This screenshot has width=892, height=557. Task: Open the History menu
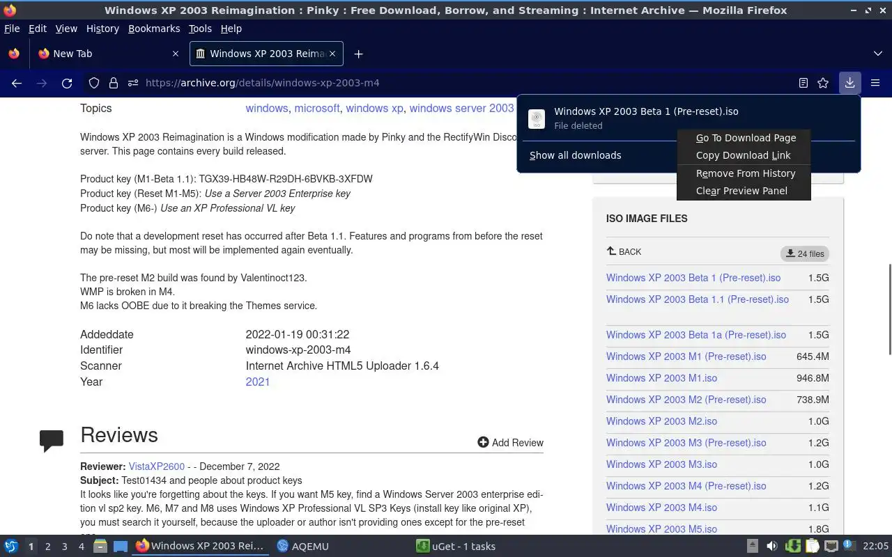pos(102,29)
